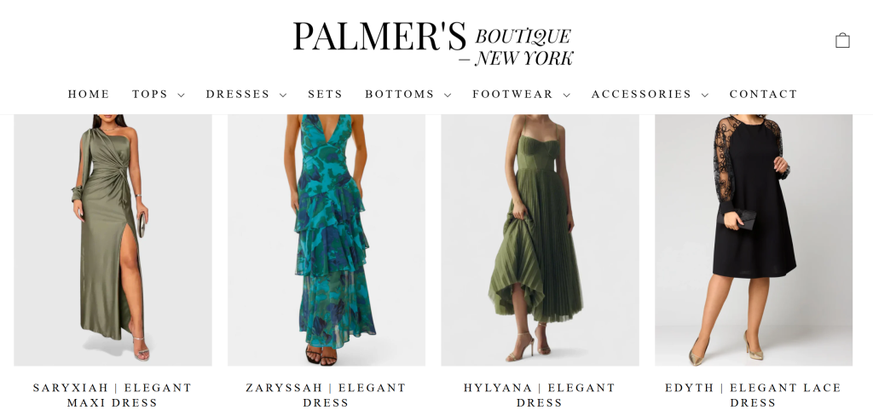Viewport: 873px width, 410px height.
Task: Expand the Bottoms dropdown arrow
Action: click(448, 95)
